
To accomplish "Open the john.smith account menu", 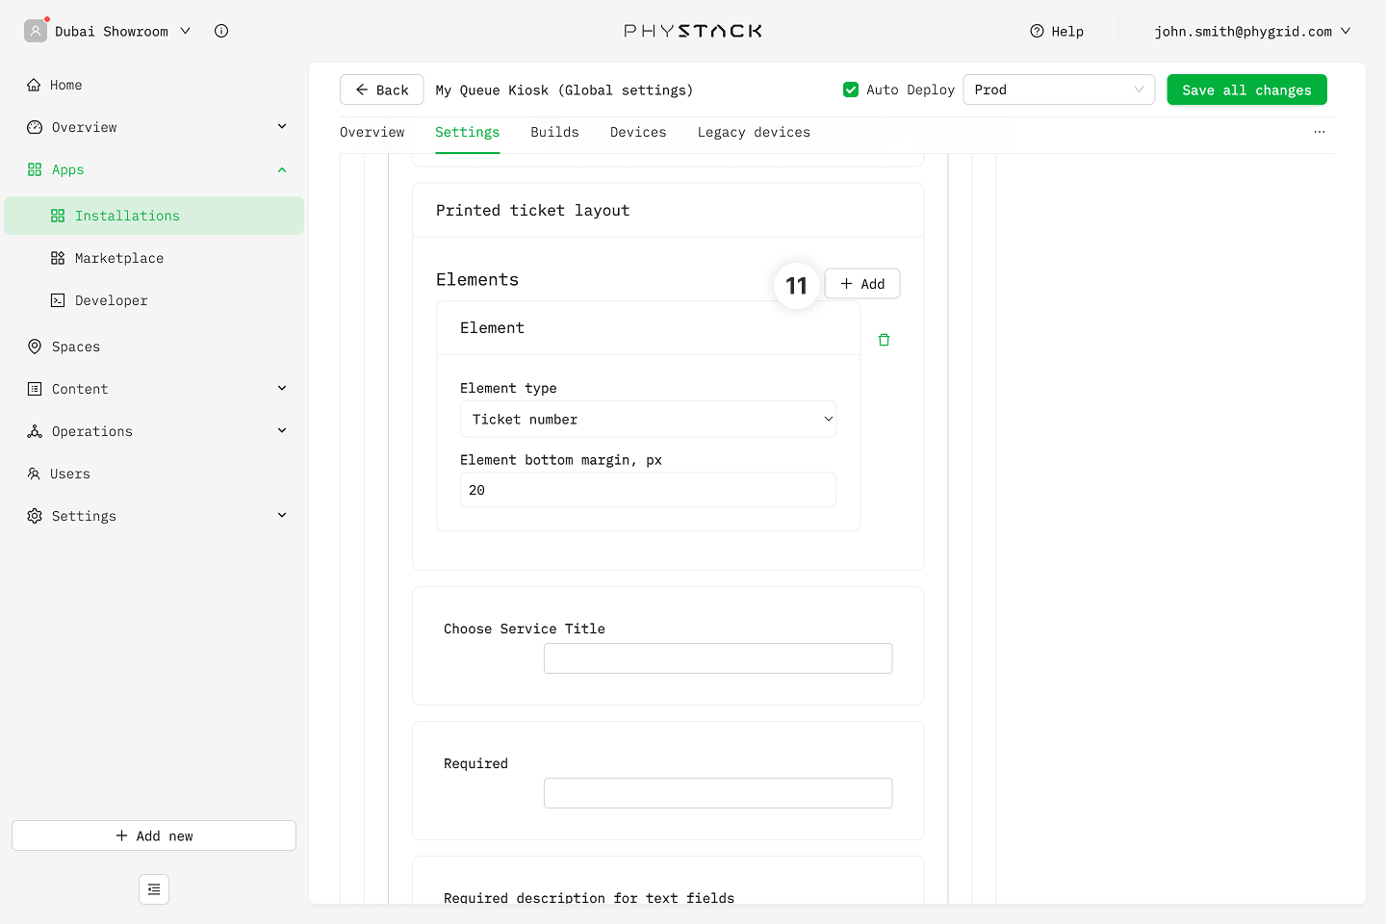I will pyautogui.click(x=1251, y=31).
